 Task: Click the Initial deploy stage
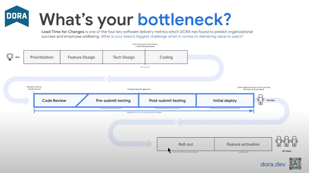point(225,101)
